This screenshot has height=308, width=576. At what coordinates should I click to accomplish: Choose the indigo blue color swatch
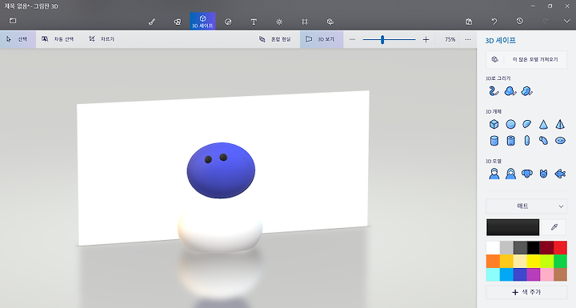tap(519, 274)
